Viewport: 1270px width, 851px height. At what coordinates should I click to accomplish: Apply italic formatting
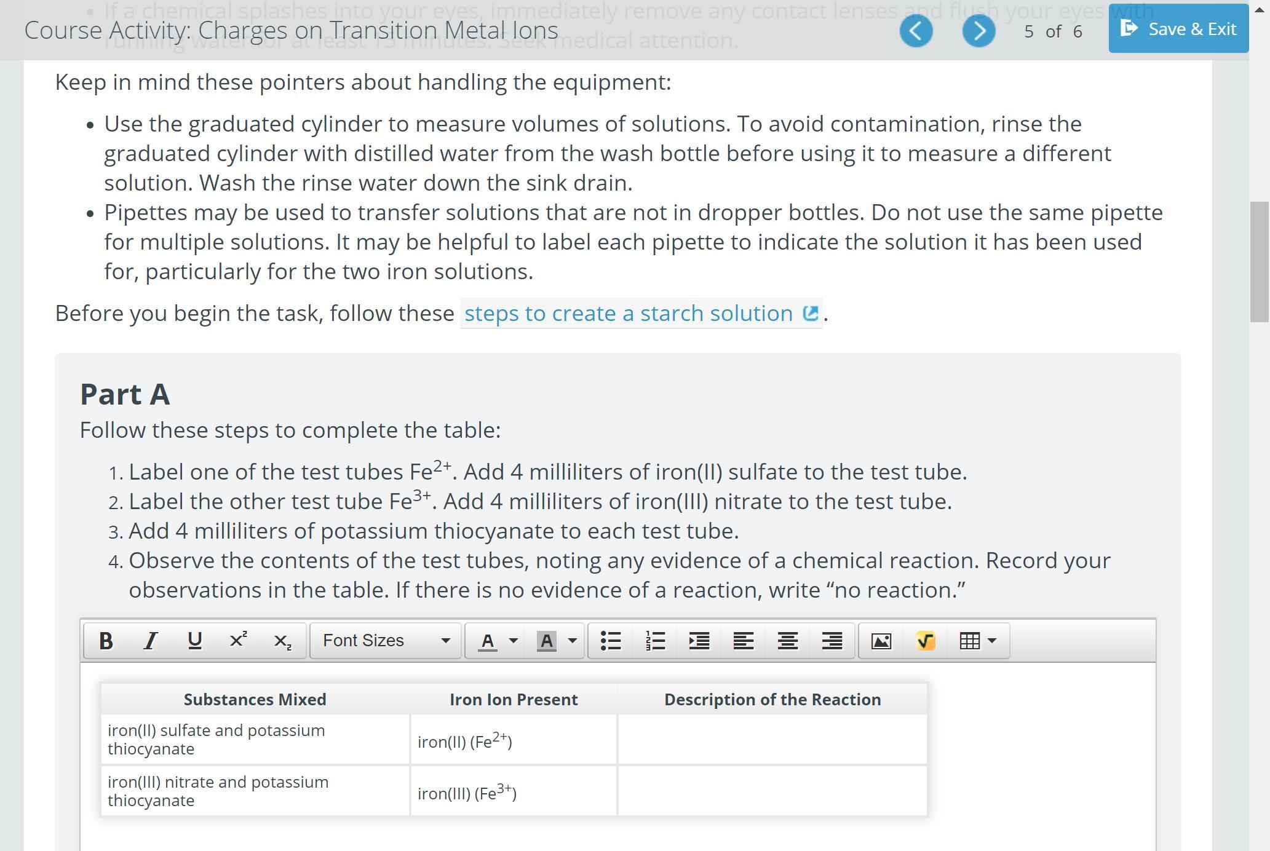coord(150,641)
